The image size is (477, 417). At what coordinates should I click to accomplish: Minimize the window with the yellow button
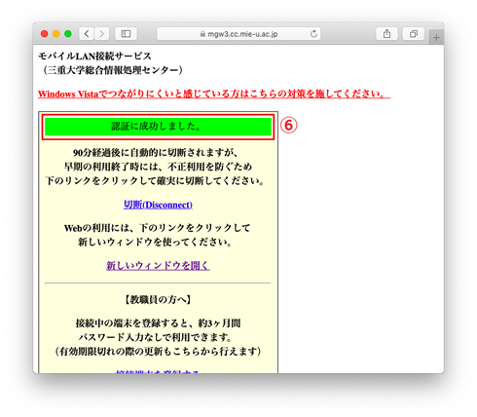pyautogui.click(x=56, y=34)
